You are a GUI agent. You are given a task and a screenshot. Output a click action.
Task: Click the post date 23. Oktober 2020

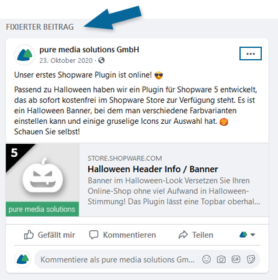coord(66,60)
